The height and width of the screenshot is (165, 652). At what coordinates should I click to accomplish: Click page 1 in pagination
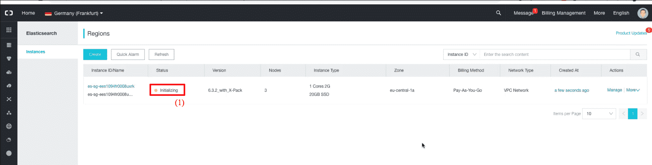(633, 114)
